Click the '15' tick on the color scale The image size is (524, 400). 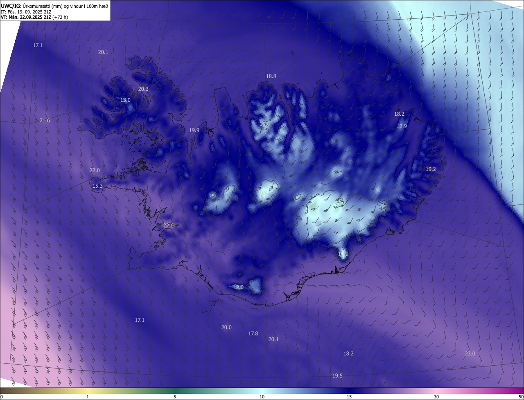[x=349, y=397]
